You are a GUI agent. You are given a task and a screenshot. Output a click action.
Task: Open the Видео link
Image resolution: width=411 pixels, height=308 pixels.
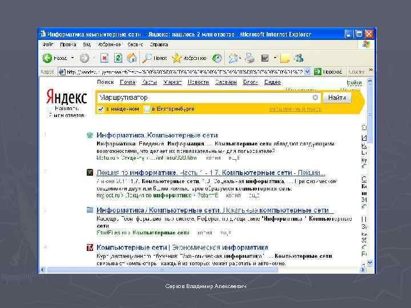(x=272, y=82)
